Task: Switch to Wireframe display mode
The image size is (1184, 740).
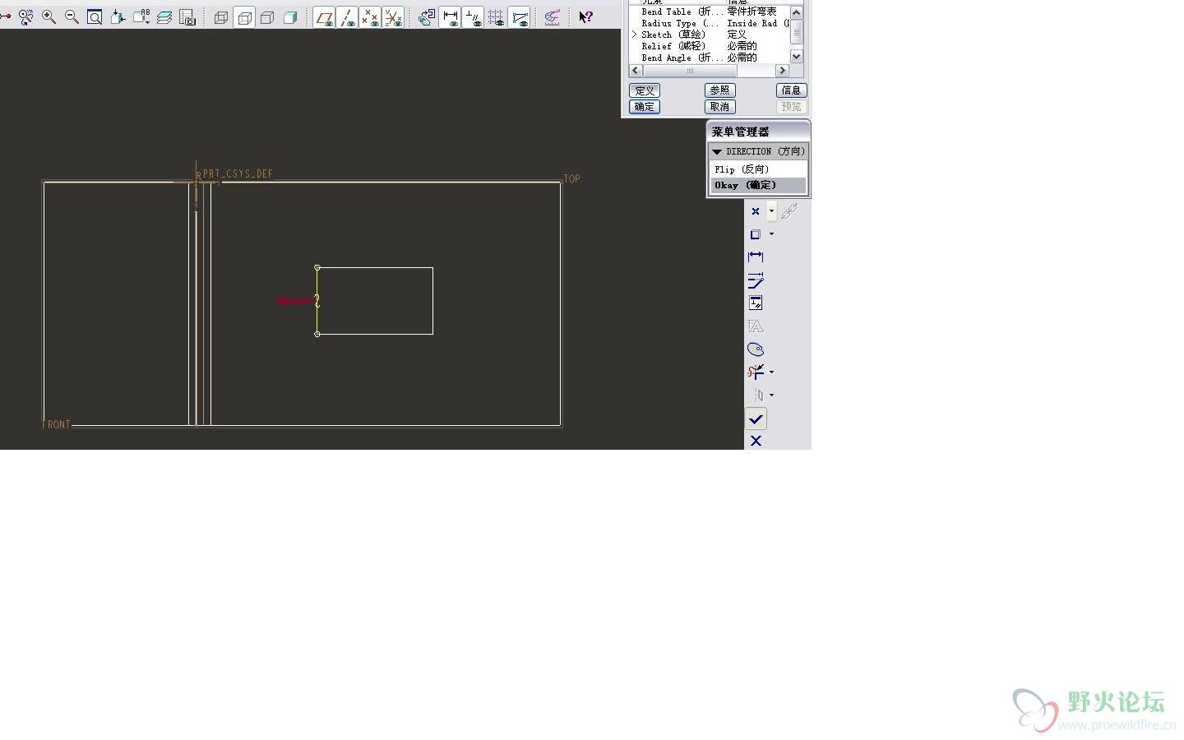Action: [221, 17]
